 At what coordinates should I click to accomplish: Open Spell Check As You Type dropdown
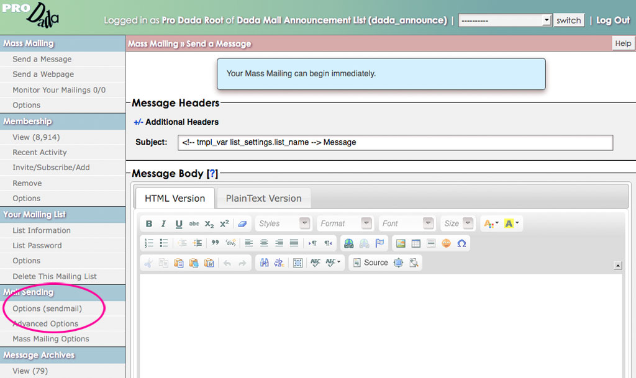333,263
